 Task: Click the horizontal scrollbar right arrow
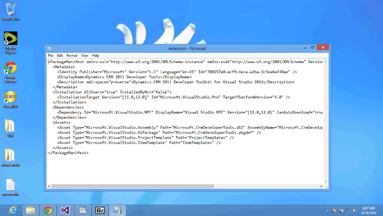point(321,186)
